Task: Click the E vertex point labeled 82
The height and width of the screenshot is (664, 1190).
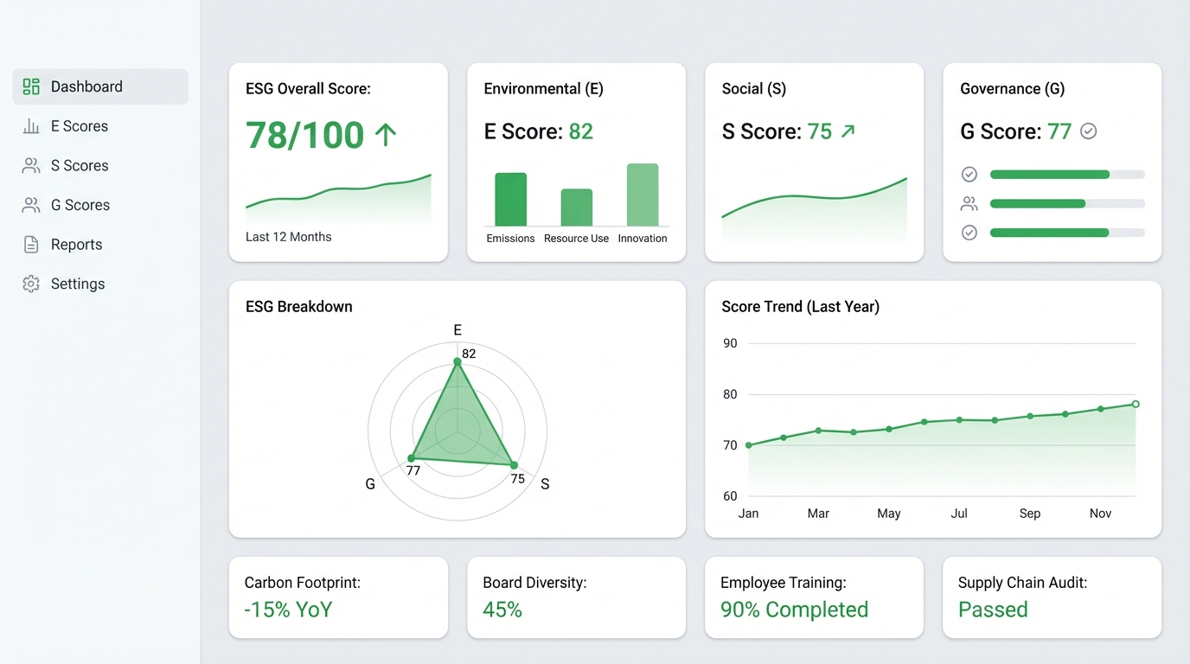Action: [x=457, y=361]
